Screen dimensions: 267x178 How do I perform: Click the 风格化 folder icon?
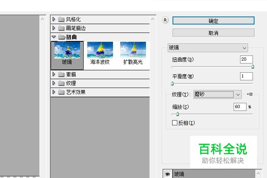tap(61, 19)
